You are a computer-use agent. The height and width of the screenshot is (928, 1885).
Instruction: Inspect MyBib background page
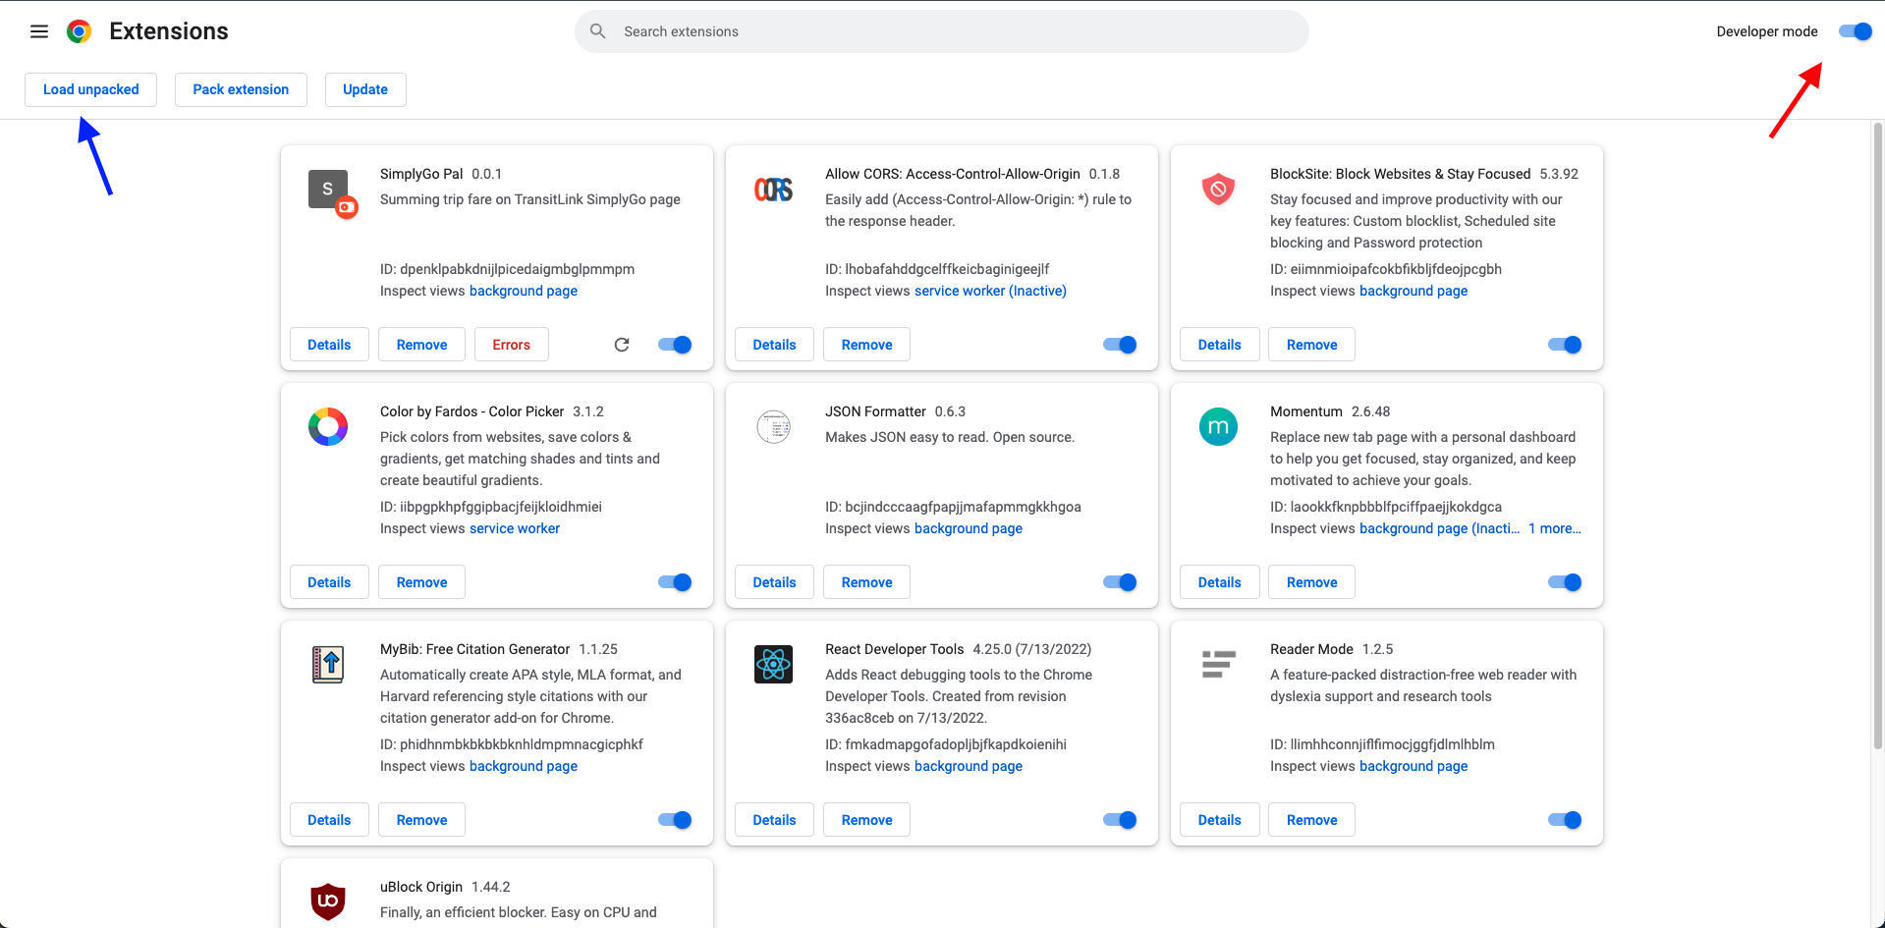click(524, 766)
